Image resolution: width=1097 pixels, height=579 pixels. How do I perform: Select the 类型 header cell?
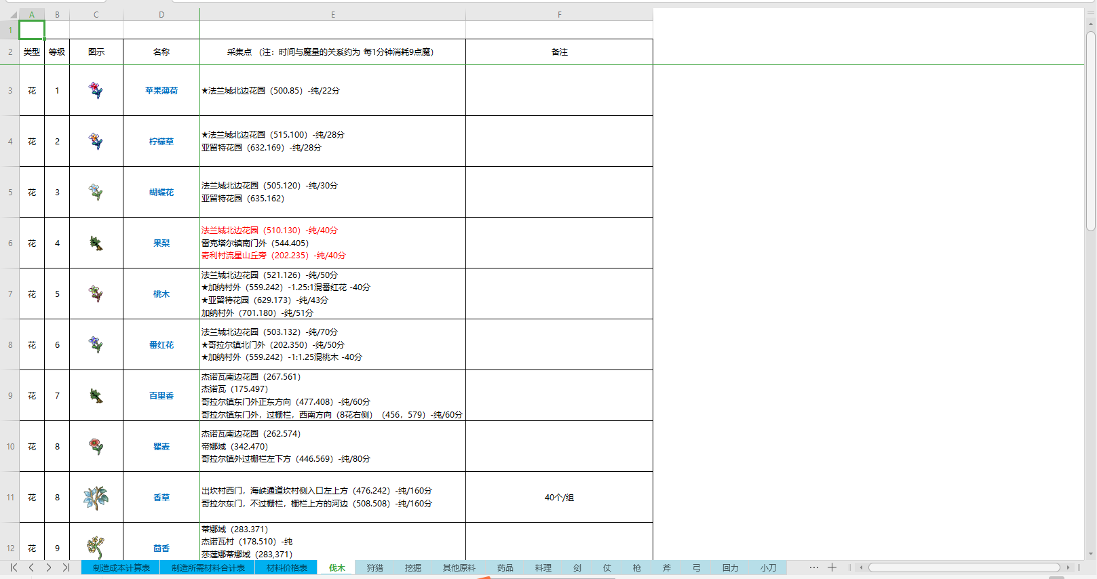pos(32,52)
